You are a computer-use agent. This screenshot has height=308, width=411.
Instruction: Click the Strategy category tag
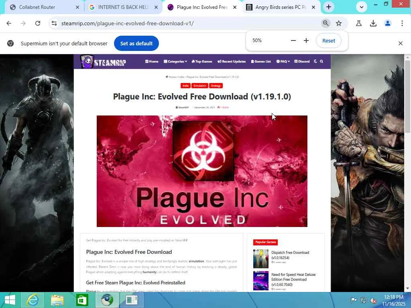point(216,86)
